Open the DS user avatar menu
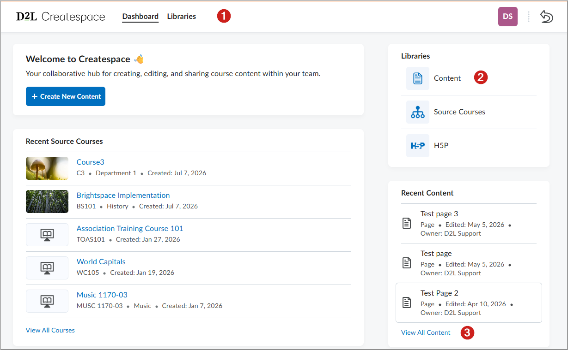This screenshot has height=350, width=568. tap(507, 17)
